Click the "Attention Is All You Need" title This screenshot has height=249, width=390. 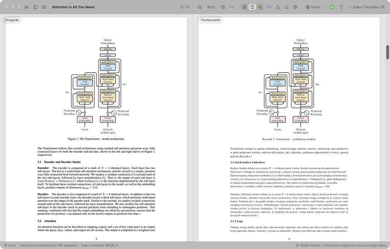73,7
